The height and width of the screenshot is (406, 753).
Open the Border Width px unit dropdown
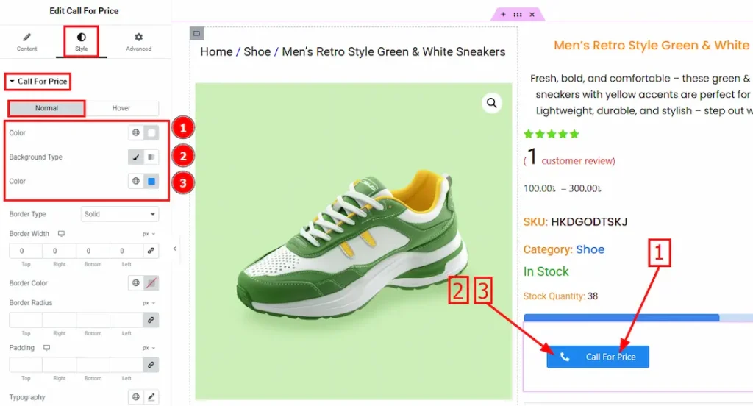point(149,234)
